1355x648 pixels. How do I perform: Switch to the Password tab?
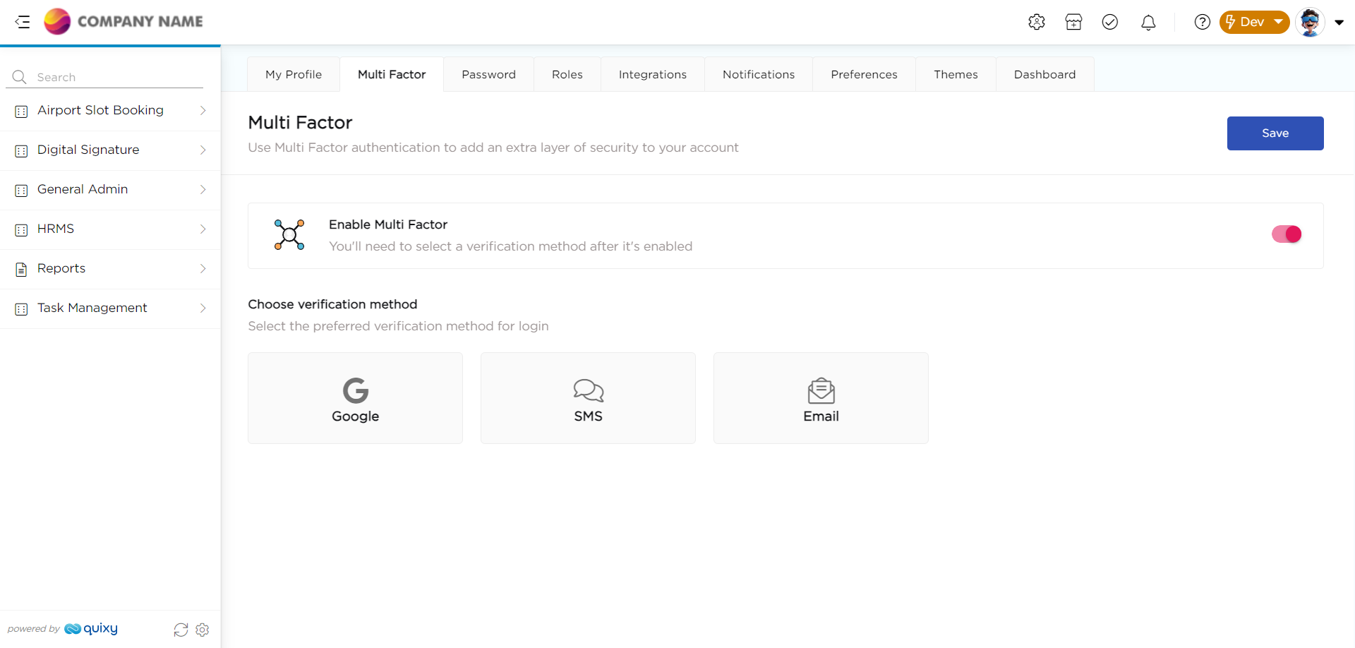488,74
